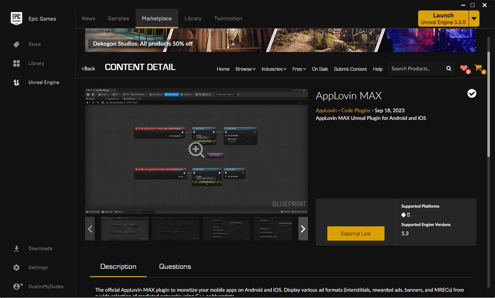Open launcher Settings gear
495x298 pixels.
coord(16,268)
